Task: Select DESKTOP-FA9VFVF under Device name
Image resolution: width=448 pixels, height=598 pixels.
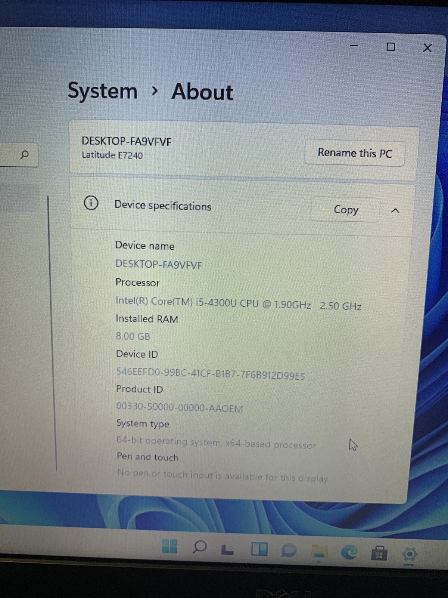Action: tap(159, 265)
